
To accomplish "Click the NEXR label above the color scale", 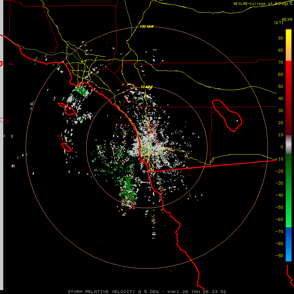I will pyautogui.click(x=287, y=20).
